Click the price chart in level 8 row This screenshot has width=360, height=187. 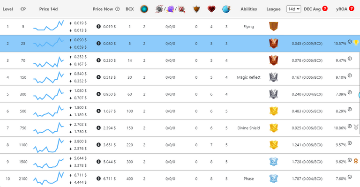point(49,145)
